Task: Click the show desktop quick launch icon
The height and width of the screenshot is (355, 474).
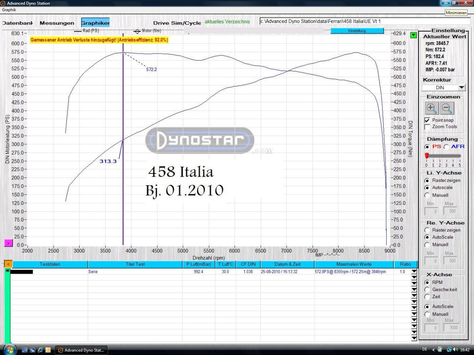Action: tap(24, 350)
